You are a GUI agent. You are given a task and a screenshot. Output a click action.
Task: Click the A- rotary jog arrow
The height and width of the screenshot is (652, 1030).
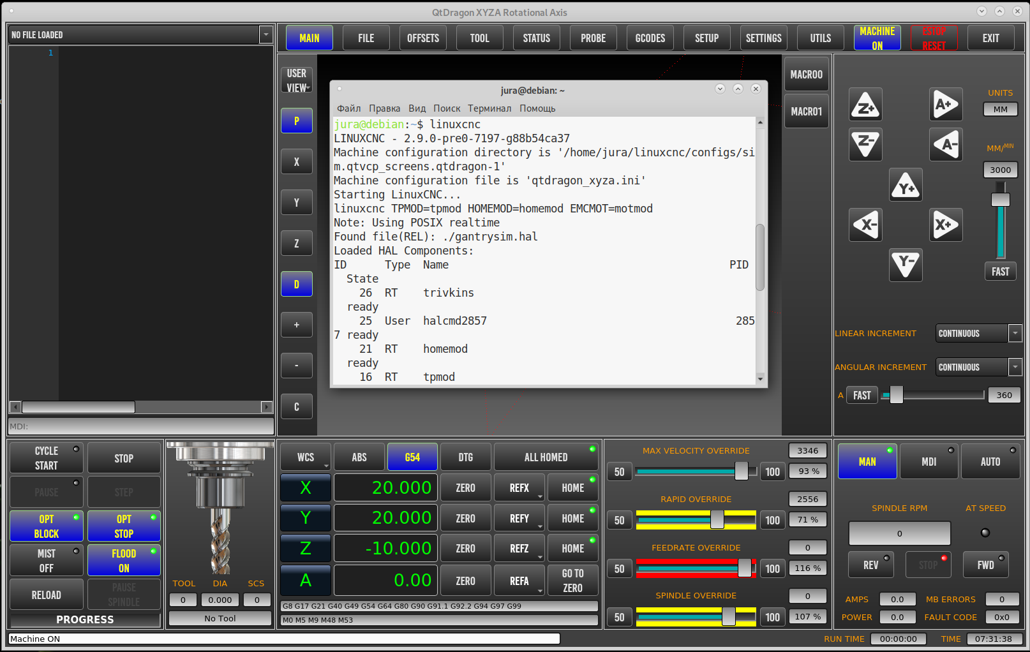click(946, 144)
